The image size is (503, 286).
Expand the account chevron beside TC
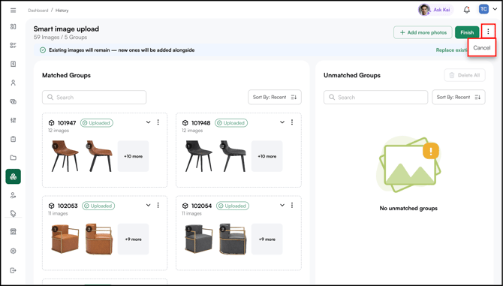pos(495,9)
